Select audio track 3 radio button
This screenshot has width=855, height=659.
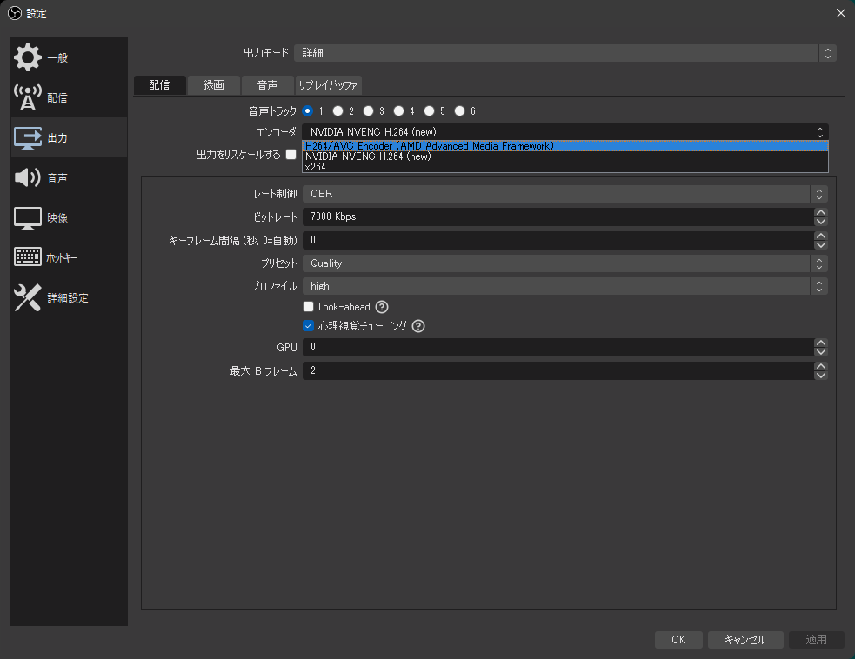pos(369,111)
